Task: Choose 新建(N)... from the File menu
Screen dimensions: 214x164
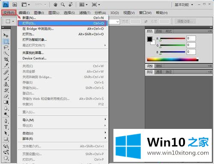Action: click(62, 18)
